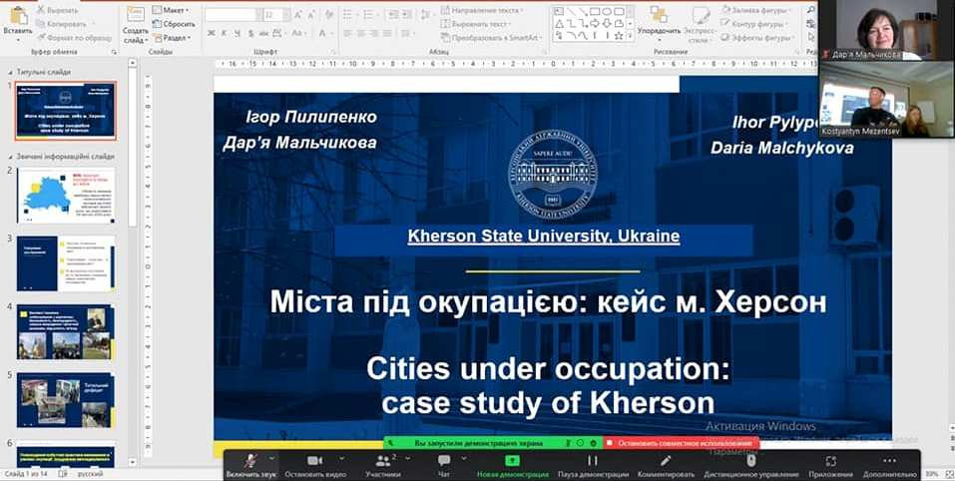Click Kherson State University, Ukraine link

543,237
